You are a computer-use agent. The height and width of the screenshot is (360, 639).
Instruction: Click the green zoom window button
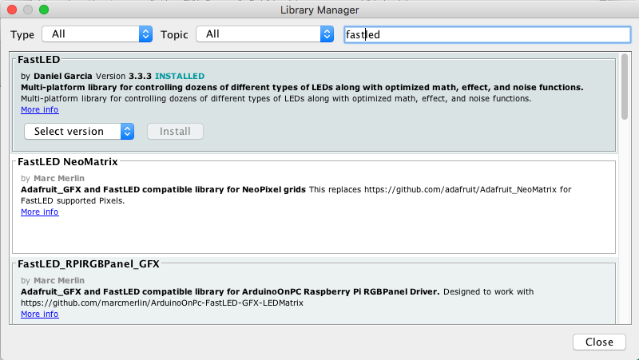(x=44, y=10)
